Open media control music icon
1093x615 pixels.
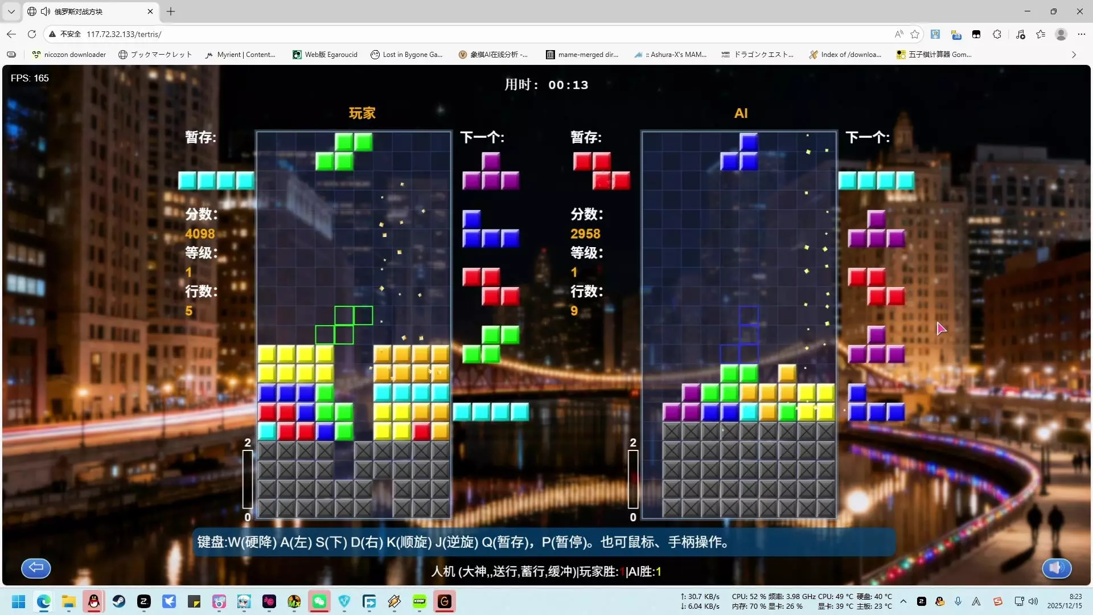(1020, 34)
